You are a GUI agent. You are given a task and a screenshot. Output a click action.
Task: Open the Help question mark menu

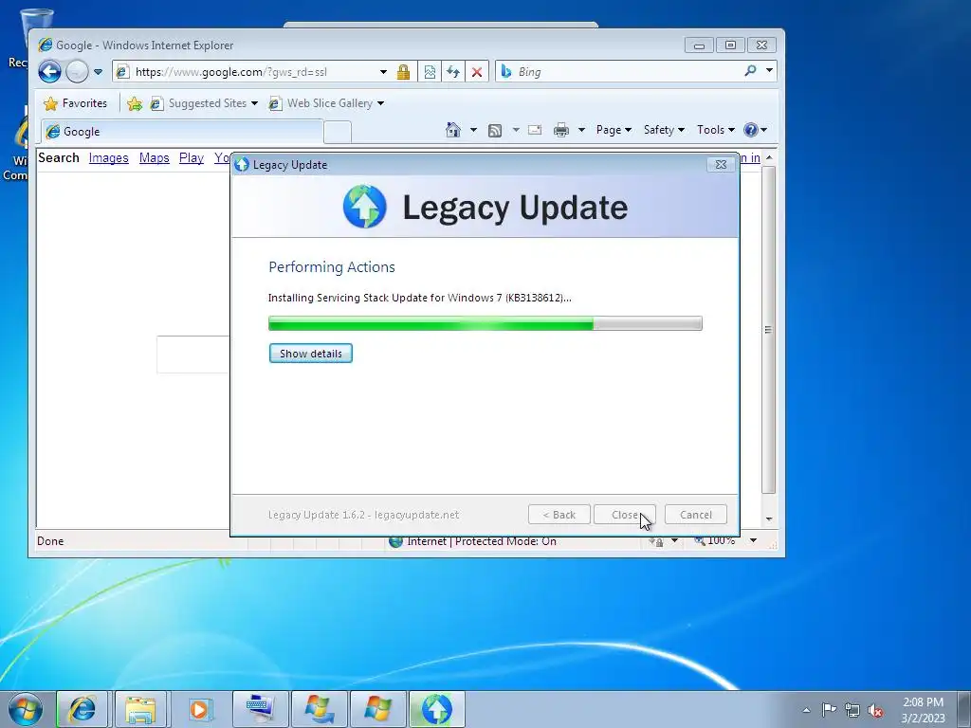tap(755, 130)
